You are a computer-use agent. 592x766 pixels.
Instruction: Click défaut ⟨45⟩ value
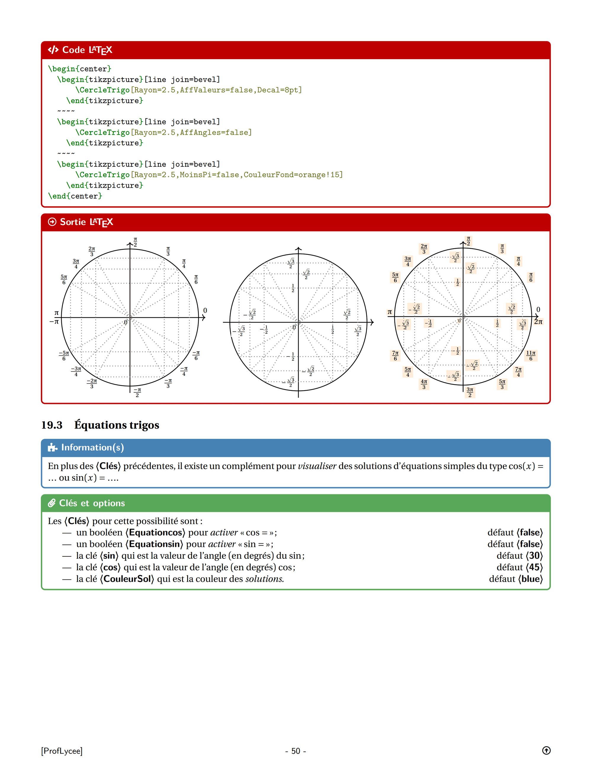519,567
